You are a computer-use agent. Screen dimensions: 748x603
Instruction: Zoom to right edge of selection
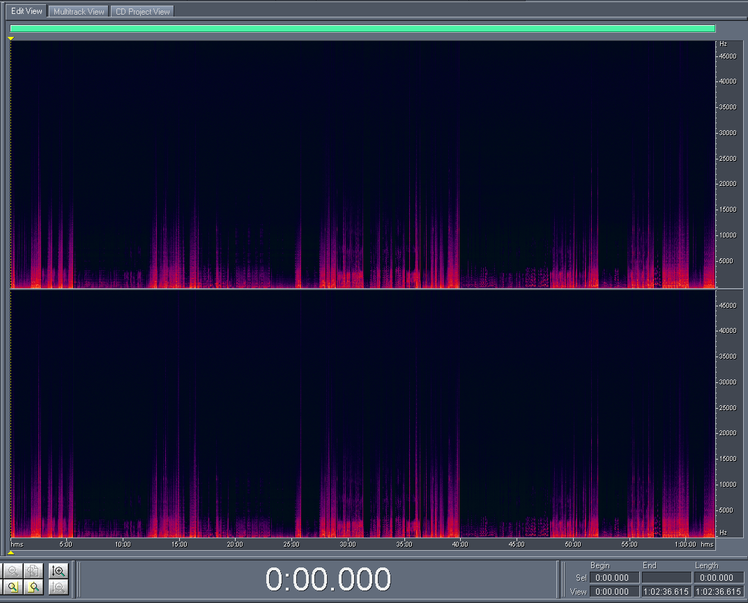(x=32, y=588)
